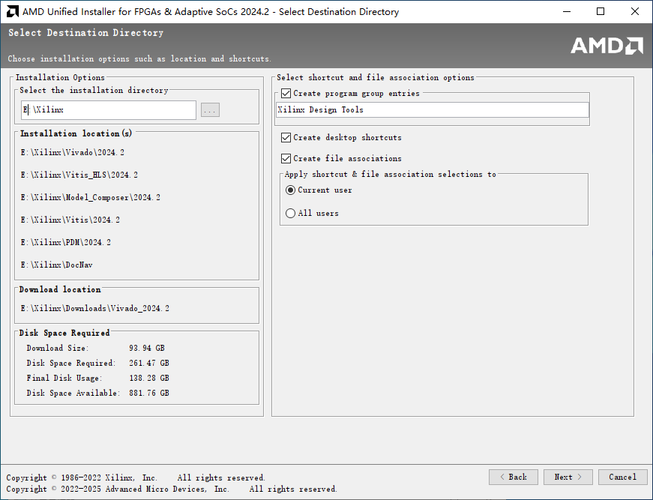Click the E:\Xilinx\DocNav location text
653x500 pixels.
[x=57, y=265]
